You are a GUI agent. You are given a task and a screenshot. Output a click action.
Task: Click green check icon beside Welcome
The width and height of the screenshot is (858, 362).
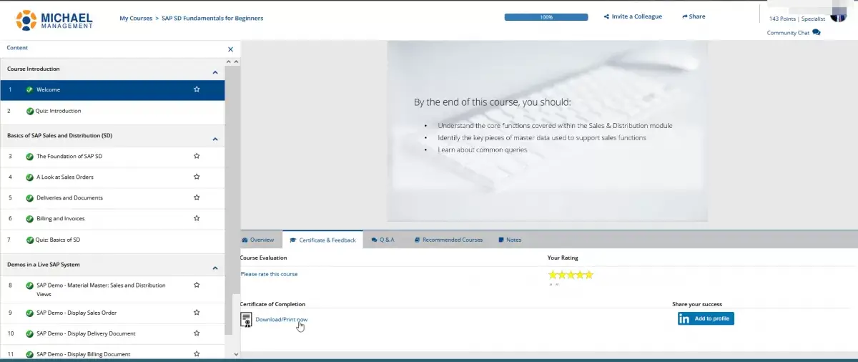pos(29,89)
